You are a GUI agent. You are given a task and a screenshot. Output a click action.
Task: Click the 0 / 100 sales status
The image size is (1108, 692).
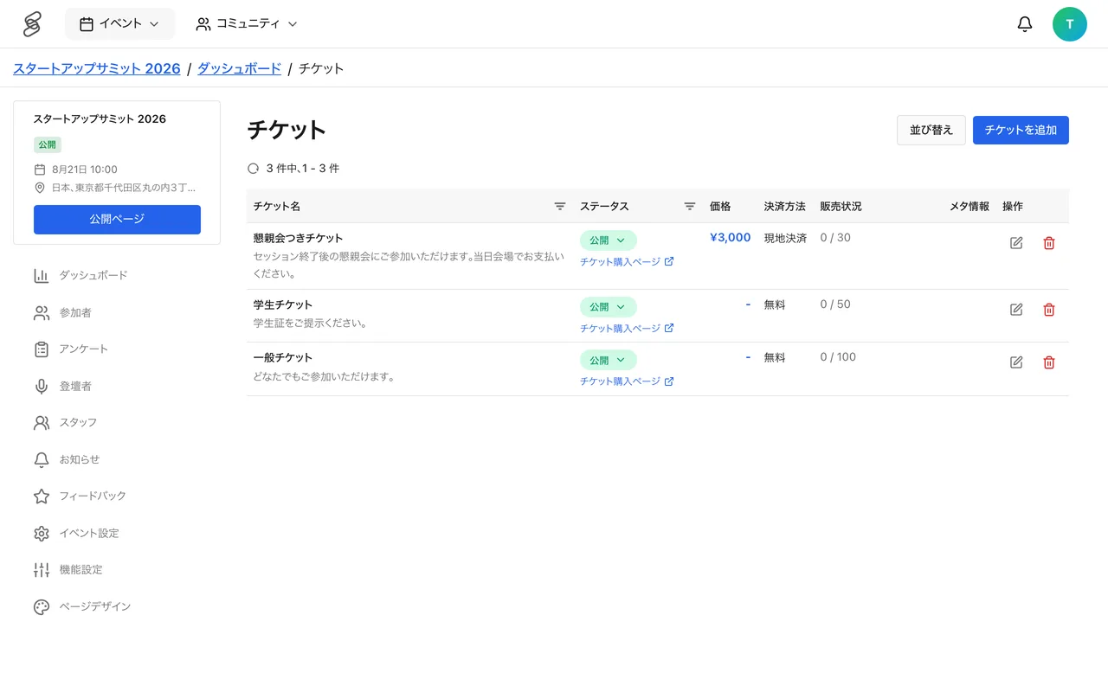(838, 357)
